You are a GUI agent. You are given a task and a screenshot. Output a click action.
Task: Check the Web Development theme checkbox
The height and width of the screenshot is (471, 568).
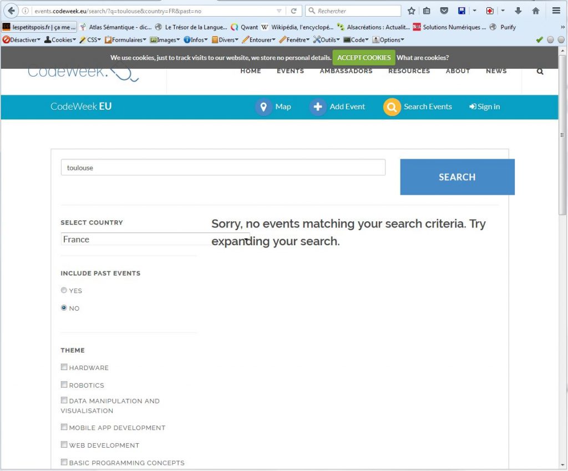coord(64,444)
